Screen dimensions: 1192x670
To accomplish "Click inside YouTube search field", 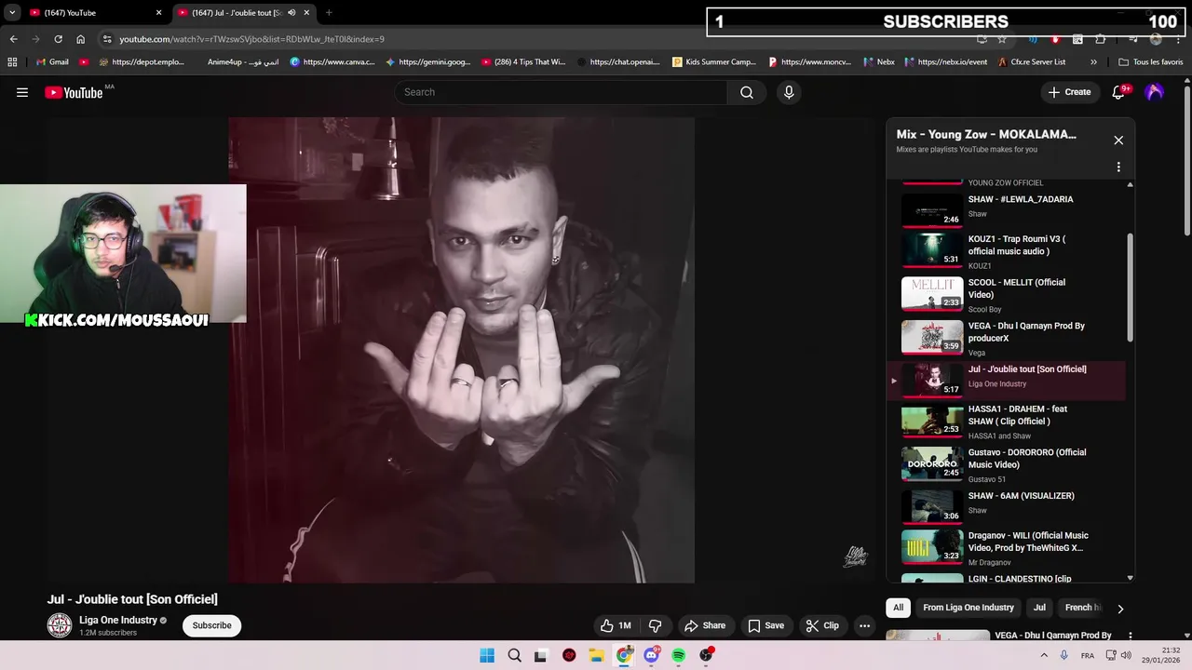I will pyautogui.click(x=562, y=92).
